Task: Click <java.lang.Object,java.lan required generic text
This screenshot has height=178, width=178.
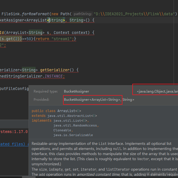Action: pos(157,91)
